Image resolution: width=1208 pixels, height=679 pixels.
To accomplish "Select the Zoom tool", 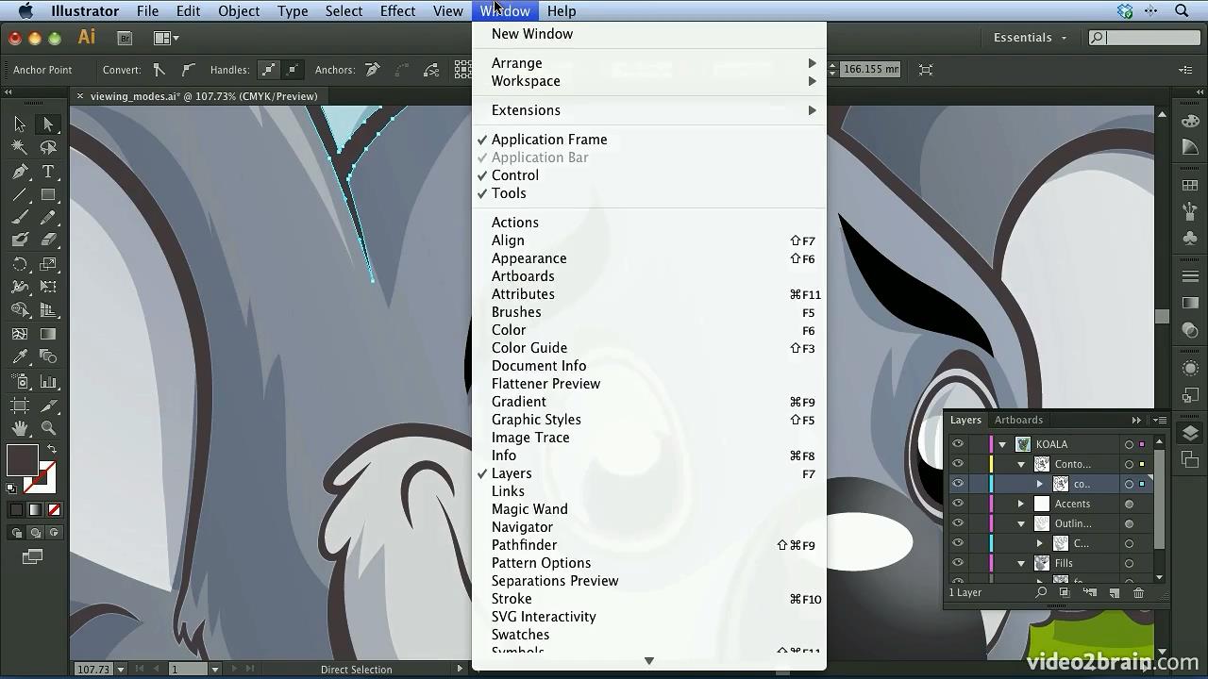I will (48, 428).
